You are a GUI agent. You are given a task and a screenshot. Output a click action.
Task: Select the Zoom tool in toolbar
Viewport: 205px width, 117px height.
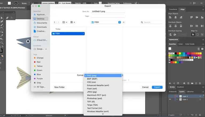[x=2, y=43]
